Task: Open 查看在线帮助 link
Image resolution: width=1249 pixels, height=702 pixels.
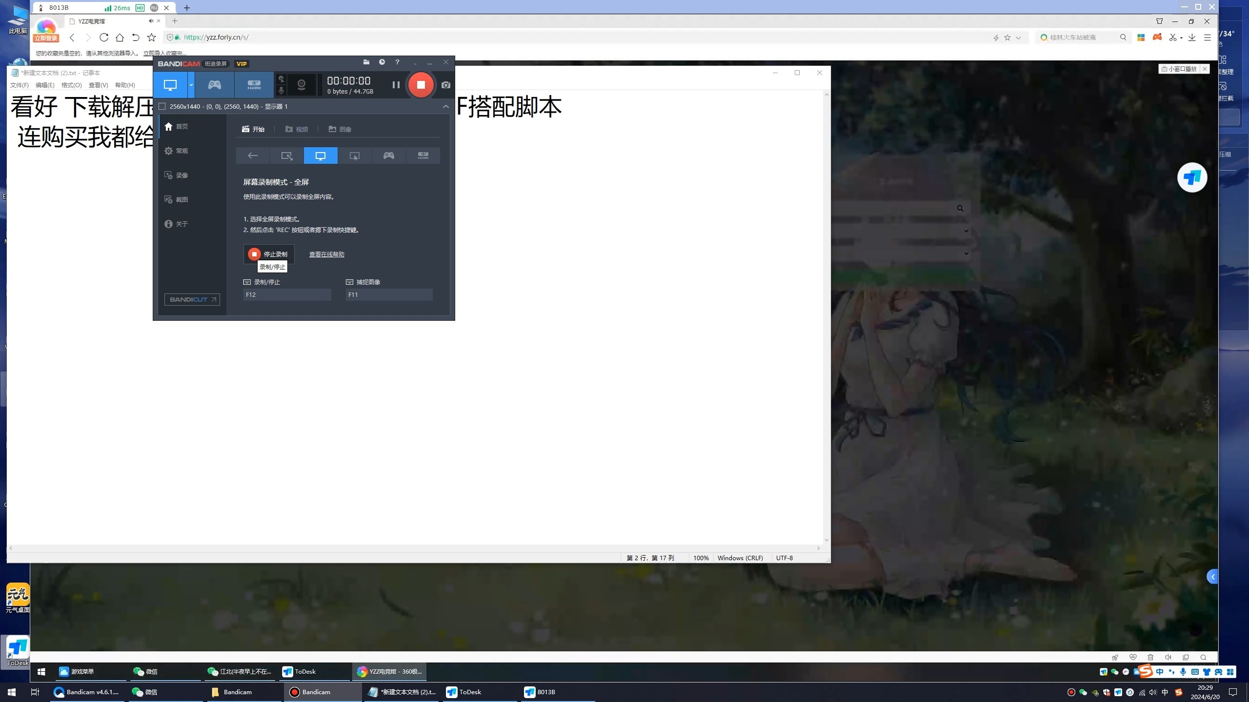Action: 327,254
